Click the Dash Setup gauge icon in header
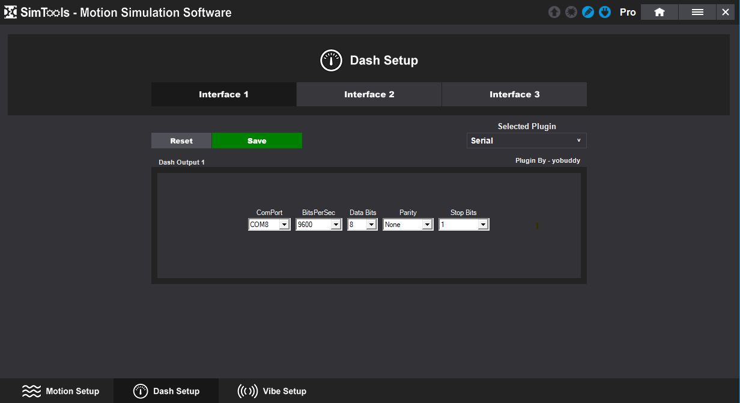This screenshot has height=403, width=740. (331, 61)
